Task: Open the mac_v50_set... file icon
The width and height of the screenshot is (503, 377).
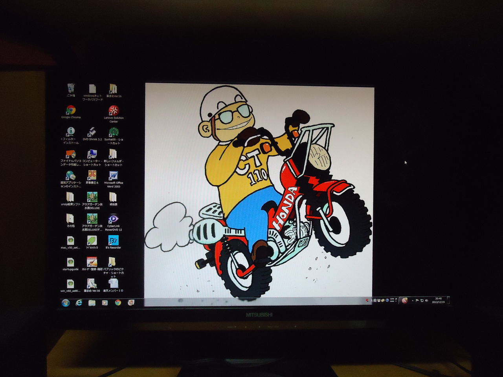Action: (70, 242)
